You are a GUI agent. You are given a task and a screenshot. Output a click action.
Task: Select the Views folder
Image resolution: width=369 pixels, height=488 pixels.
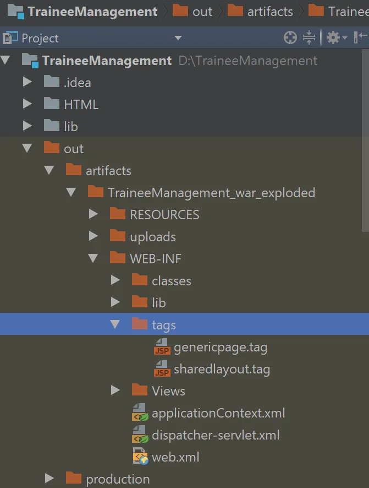pos(168,391)
